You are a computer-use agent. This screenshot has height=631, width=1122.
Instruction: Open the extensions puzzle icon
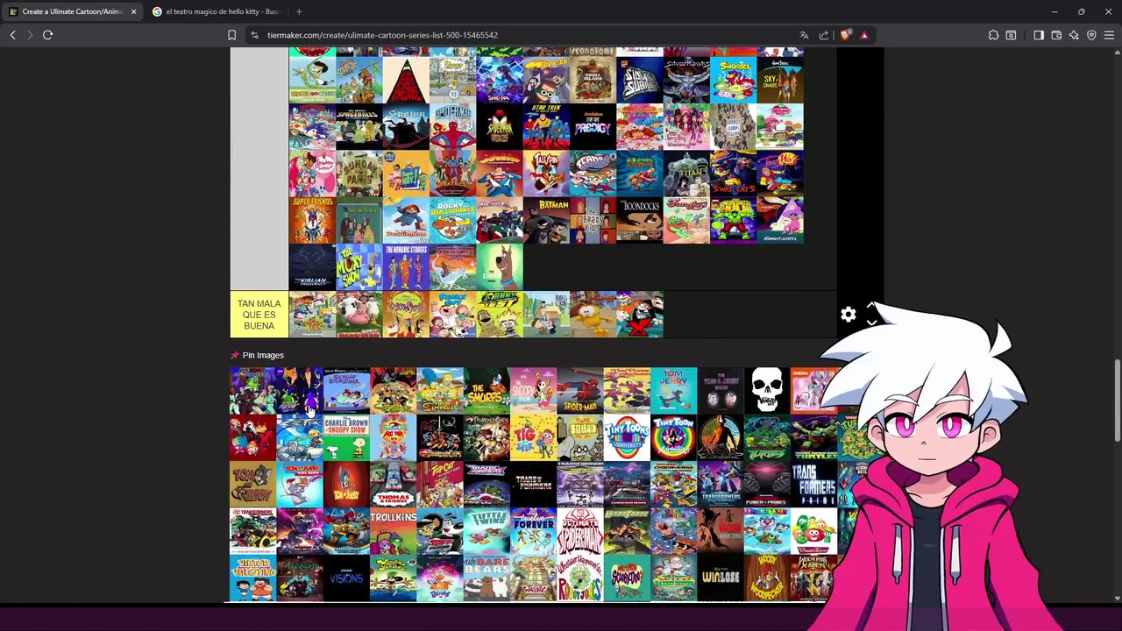(993, 35)
